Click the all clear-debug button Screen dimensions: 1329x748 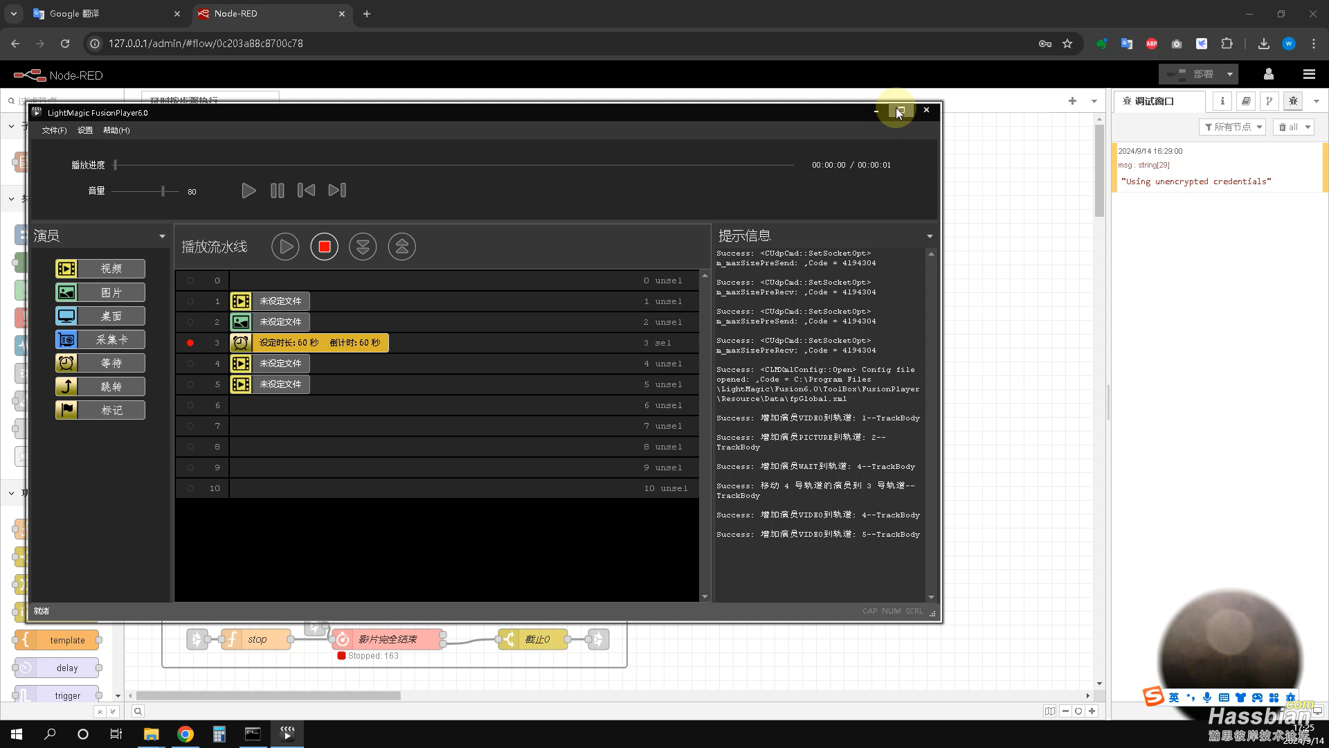point(1288,127)
